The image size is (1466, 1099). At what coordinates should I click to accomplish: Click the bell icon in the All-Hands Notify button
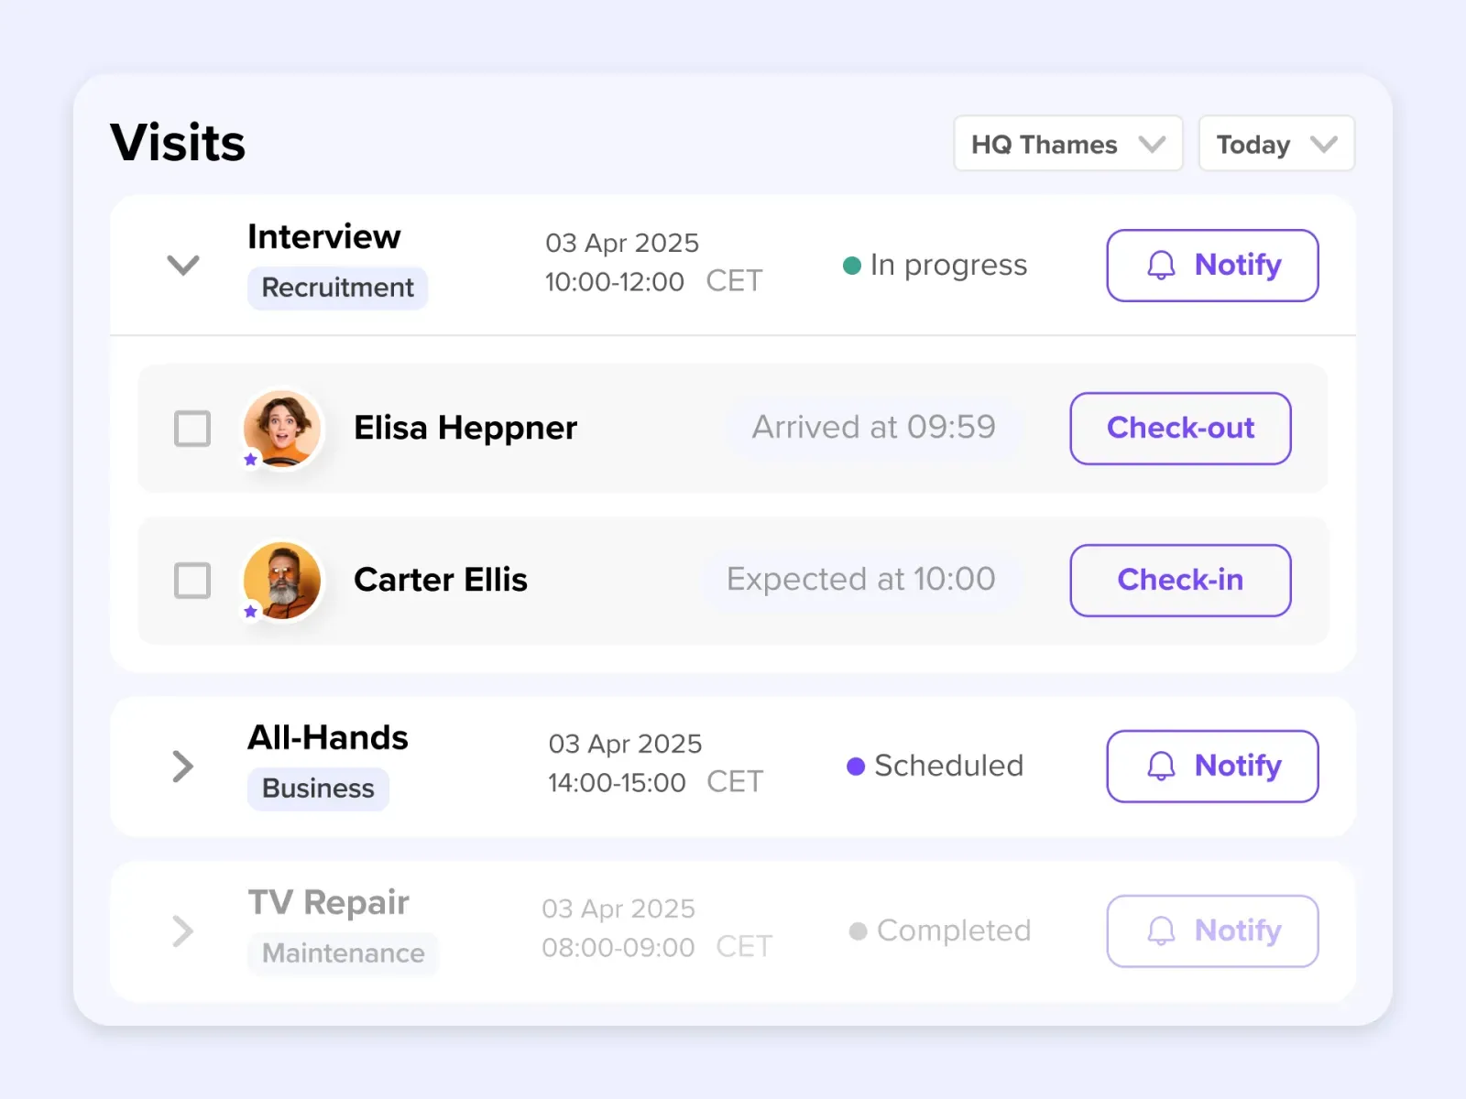(x=1161, y=767)
